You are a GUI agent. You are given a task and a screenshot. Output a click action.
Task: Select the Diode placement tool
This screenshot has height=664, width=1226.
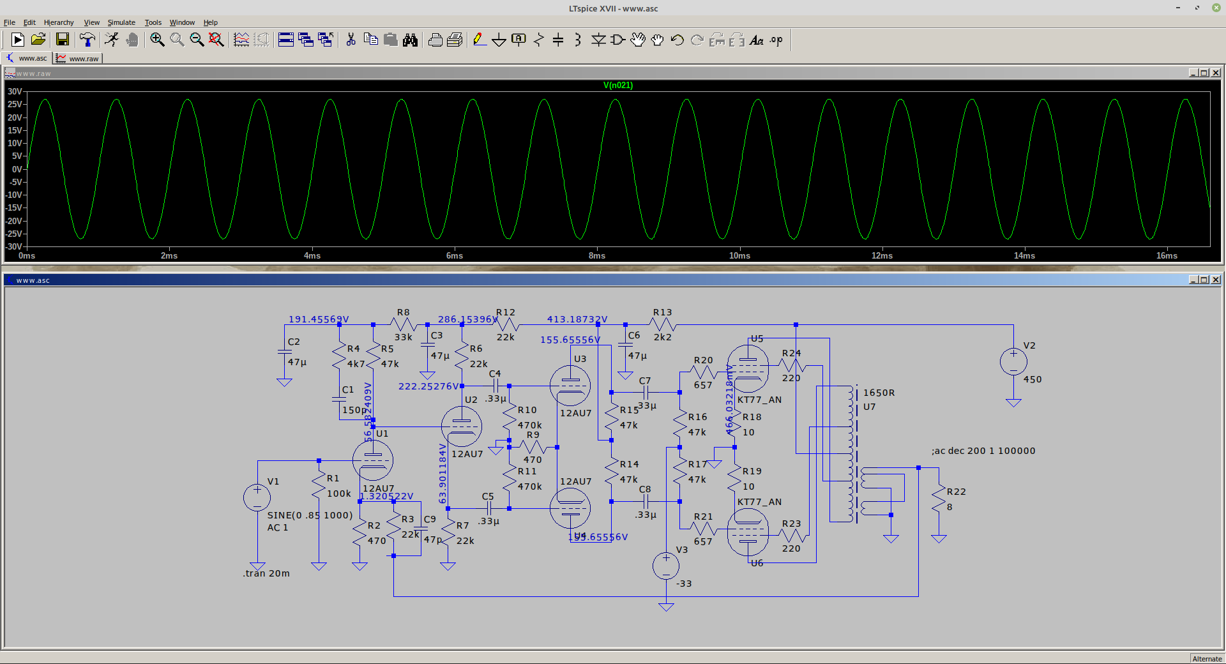pyautogui.click(x=598, y=40)
